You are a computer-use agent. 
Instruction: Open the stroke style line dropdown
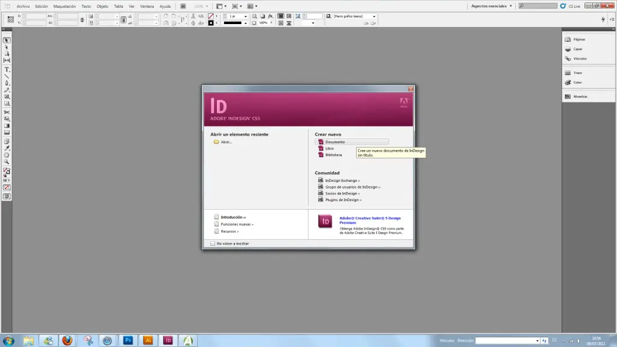tap(246, 23)
